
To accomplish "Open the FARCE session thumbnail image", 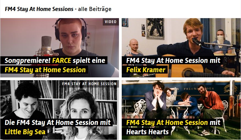I will 59,48.
